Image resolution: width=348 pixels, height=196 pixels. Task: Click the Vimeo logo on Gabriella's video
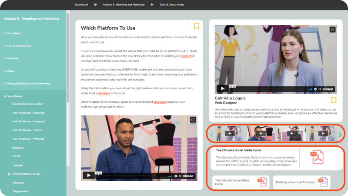[328, 89]
